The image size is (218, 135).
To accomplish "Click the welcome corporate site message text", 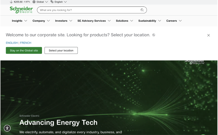I will [78, 35].
